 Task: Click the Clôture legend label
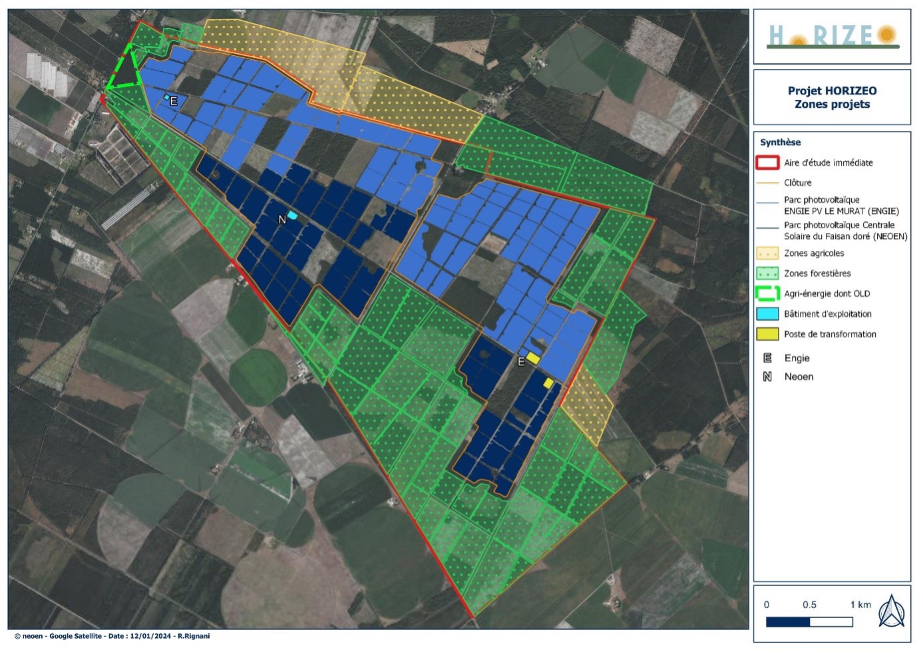click(x=797, y=183)
